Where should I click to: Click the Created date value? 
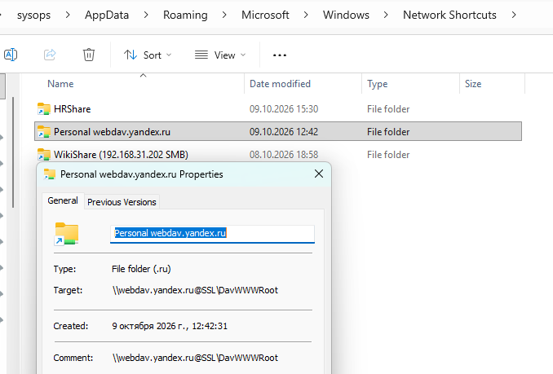[x=170, y=326]
